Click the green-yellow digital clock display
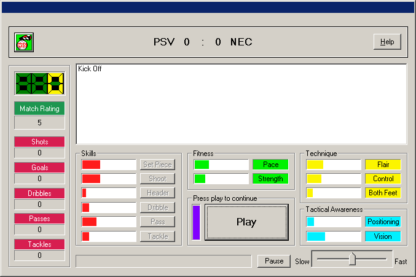 point(40,84)
